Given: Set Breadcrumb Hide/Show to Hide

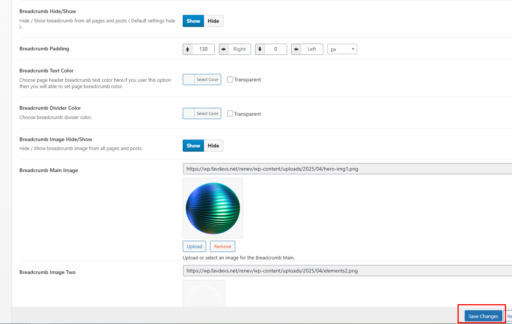Looking at the screenshot, I should 213,21.
